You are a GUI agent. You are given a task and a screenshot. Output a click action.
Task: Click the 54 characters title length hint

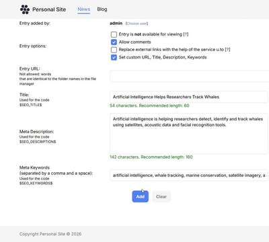pyautogui.click(x=149, y=106)
